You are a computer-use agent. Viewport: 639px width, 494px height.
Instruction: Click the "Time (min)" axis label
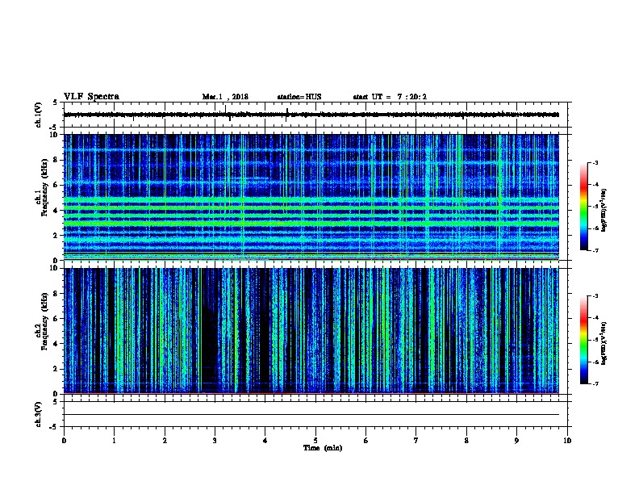pos(323,448)
